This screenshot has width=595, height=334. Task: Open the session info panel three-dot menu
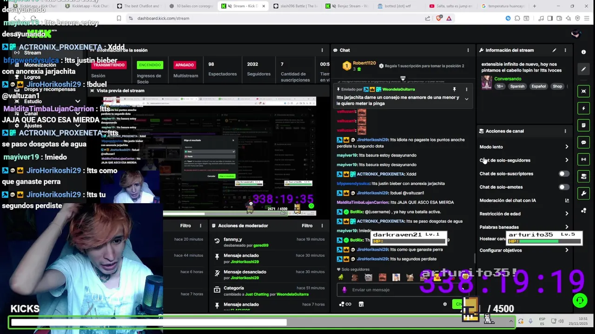[322, 50]
